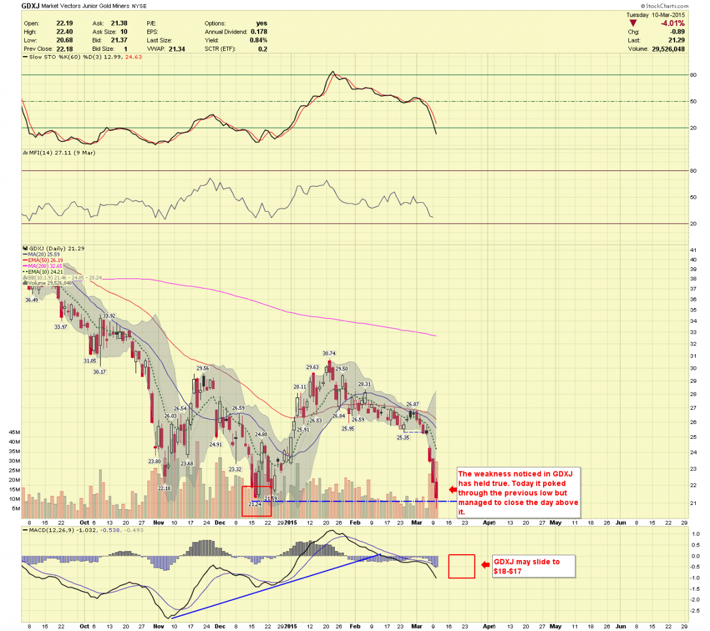Click the 36.49 price label on chart
710x631 pixels.
coord(31,300)
